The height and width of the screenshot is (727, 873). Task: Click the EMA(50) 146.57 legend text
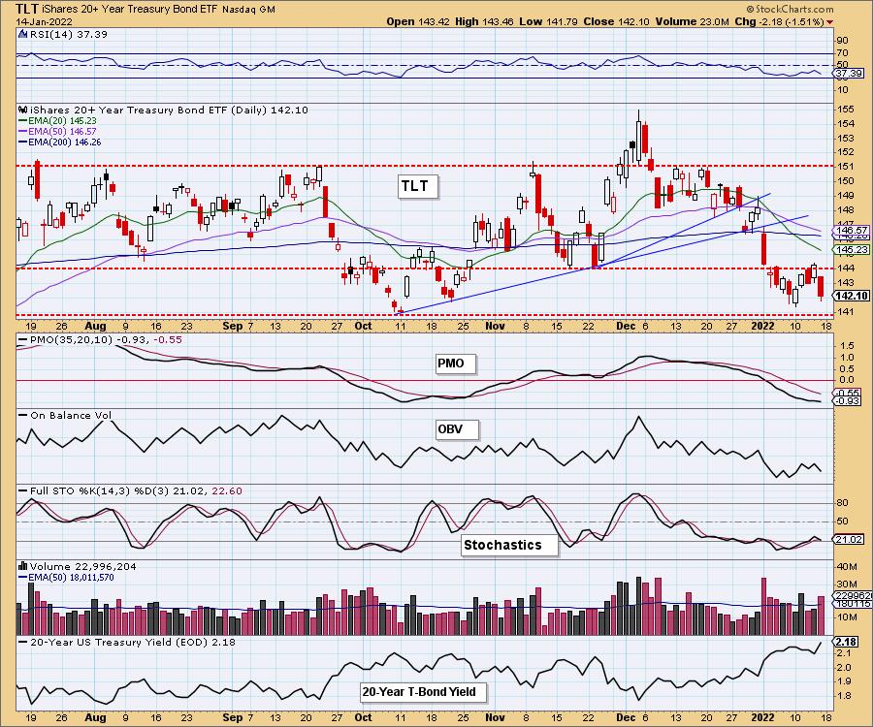point(62,132)
